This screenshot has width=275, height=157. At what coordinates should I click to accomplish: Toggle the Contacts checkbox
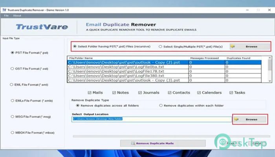coord(169,93)
